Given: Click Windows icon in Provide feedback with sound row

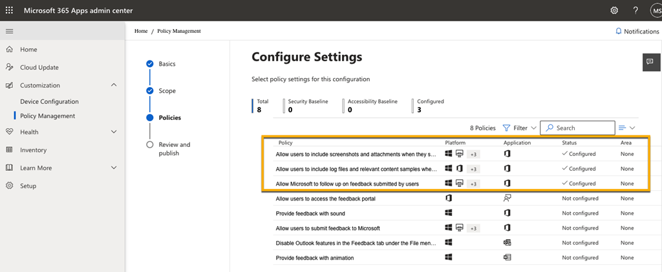Looking at the screenshot, I should [449, 213].
